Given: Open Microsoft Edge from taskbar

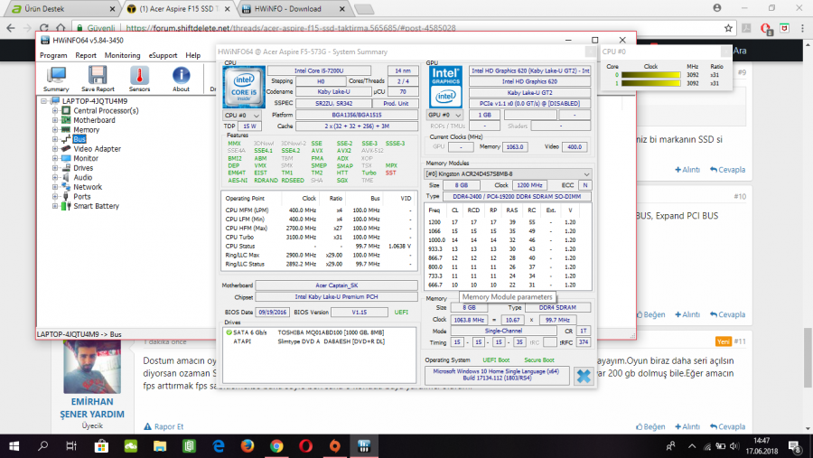Looking at the screenshot, I should 219,446.
